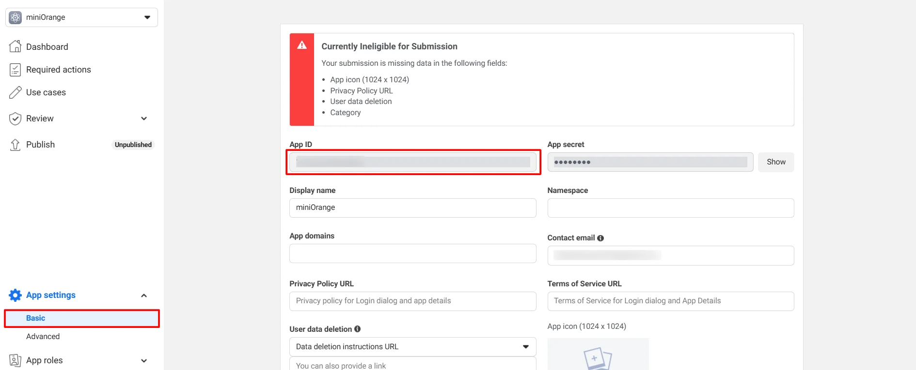The height and width of the screenshot is (370, 916).
Task: Click the red warning triangle icon
Action: click(302, 45)
